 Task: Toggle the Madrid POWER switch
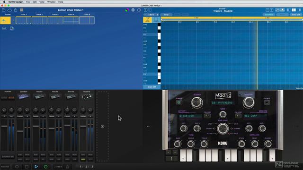click(x=179, y=102)
